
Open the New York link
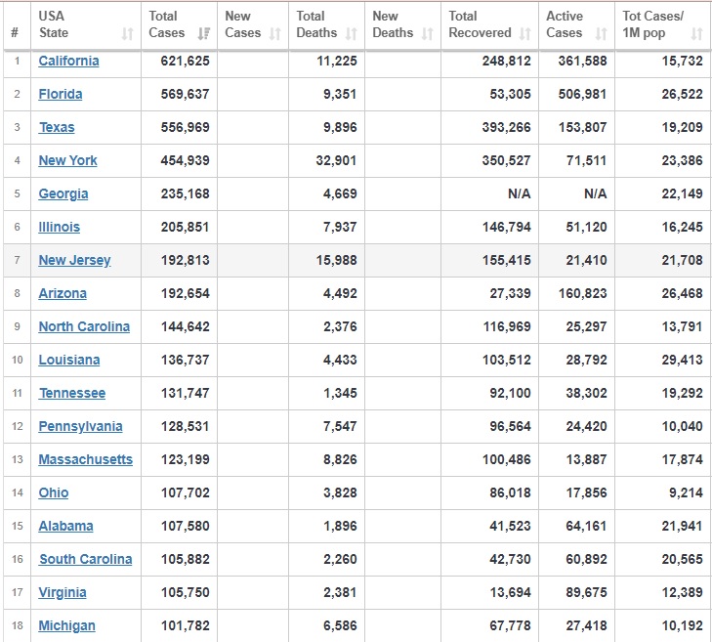[67, 160]
